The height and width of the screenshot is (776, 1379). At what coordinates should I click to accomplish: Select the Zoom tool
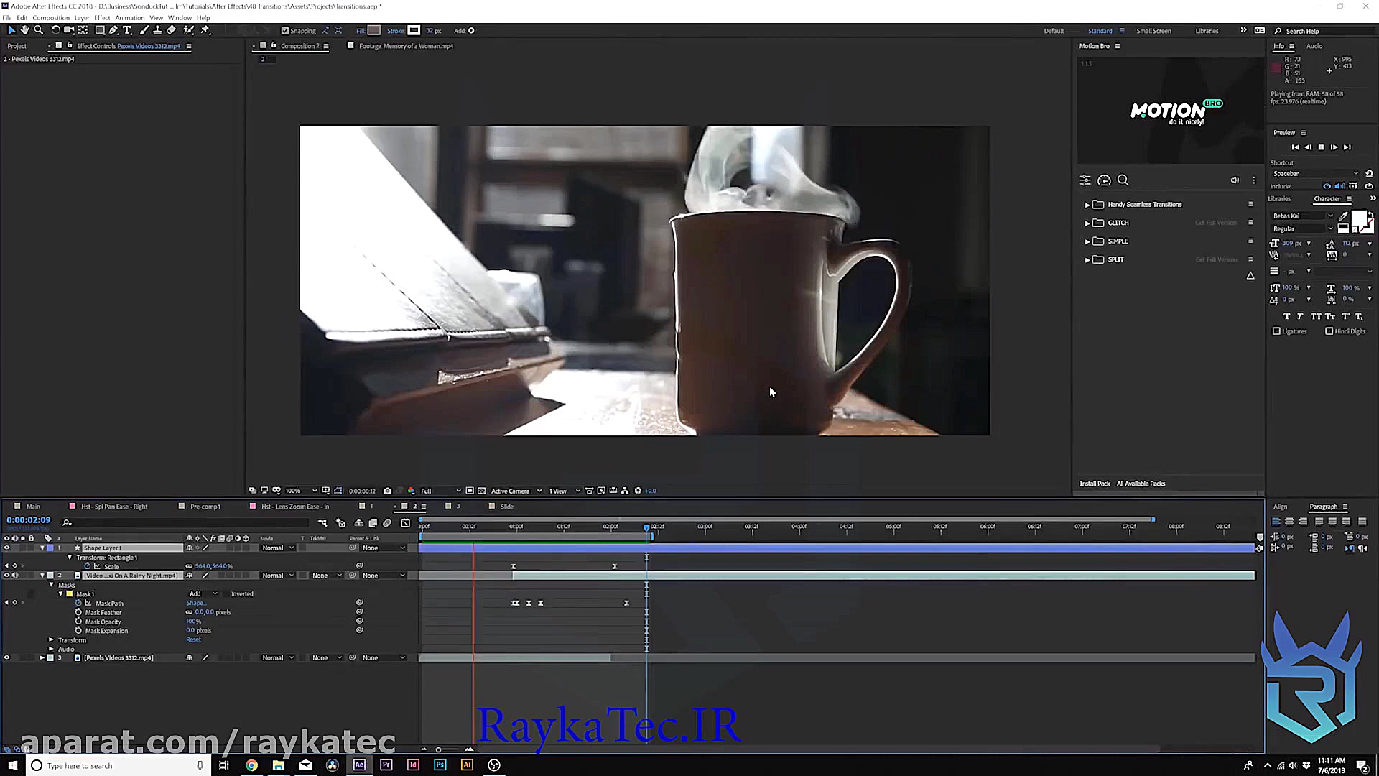pos(39,30)
